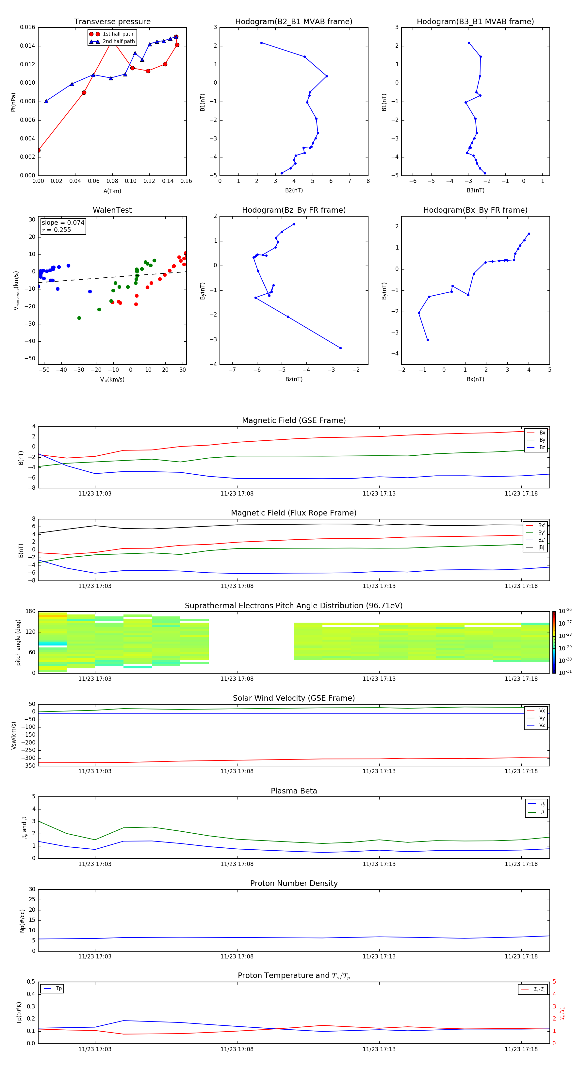
Task: Click the |B| legend entry in Flux Rope plot
Action: coord(535,547)
